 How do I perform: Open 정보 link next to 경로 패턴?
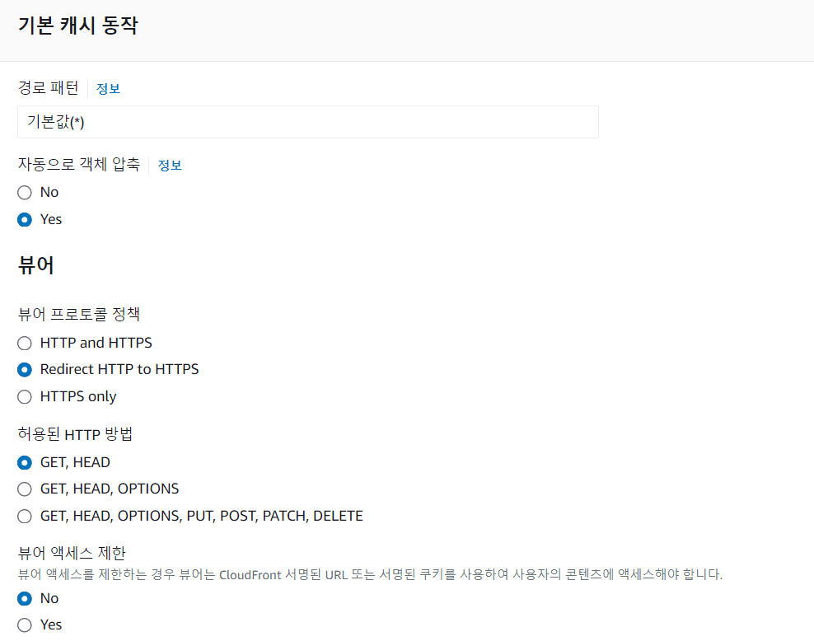[x=108, y=89]
